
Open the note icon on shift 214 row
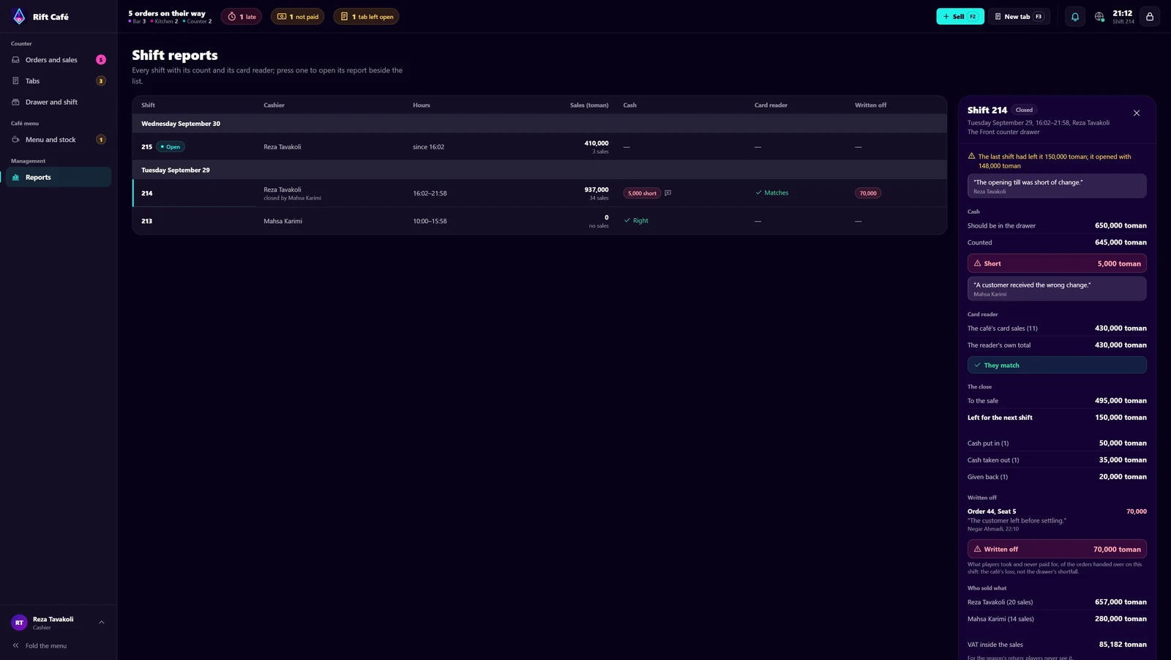coord(667,193)
